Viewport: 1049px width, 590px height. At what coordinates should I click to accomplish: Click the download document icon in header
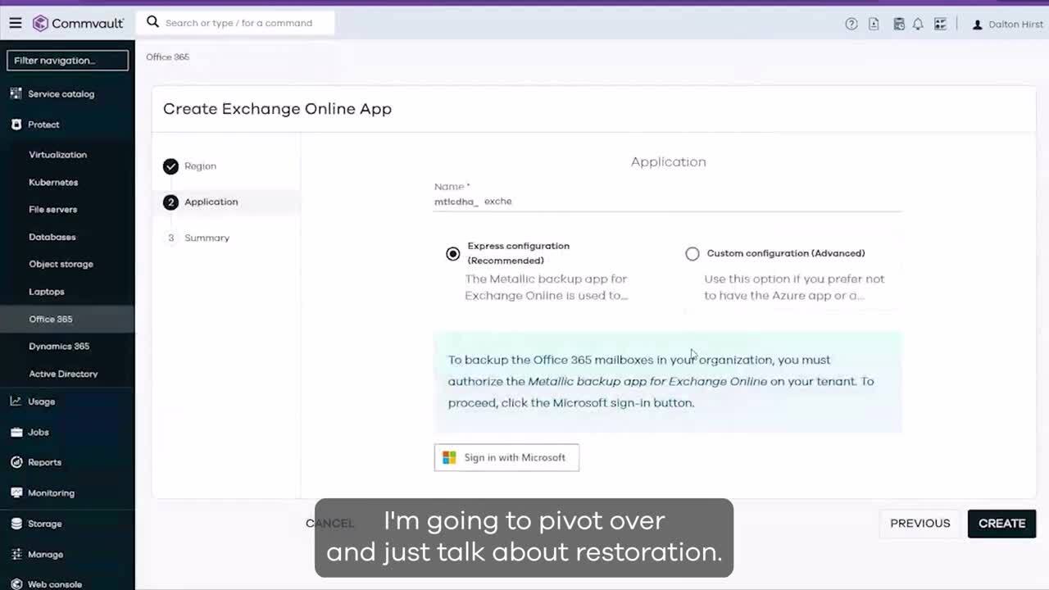click(x=874, y=24)
